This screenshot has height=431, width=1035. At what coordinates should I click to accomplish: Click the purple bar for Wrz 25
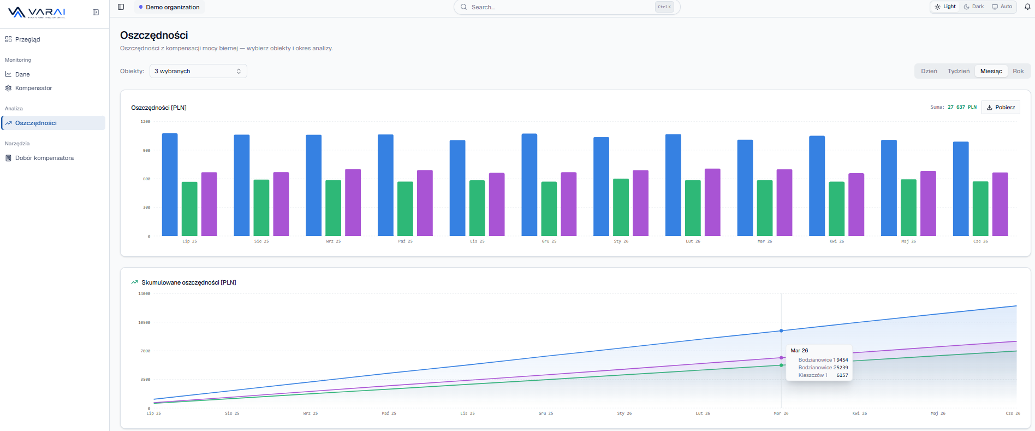coord(353,203)
